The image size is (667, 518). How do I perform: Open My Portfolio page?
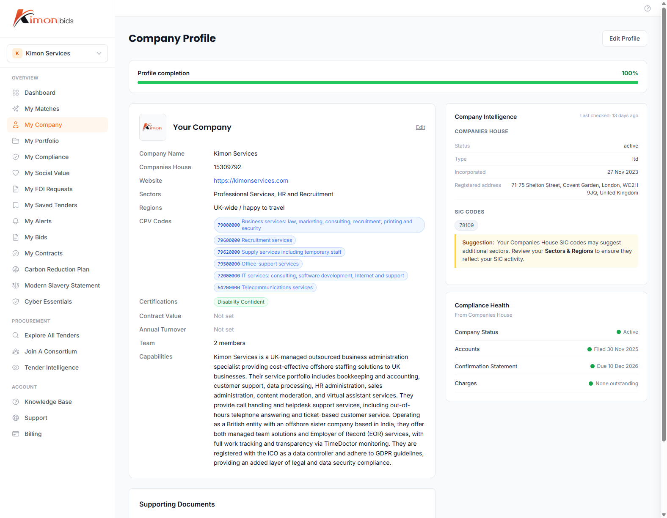click(57, 141)
